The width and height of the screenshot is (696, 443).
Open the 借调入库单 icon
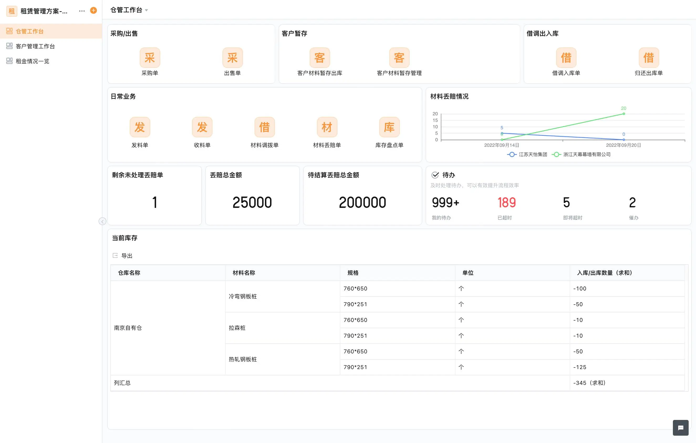tap(566, 58)
